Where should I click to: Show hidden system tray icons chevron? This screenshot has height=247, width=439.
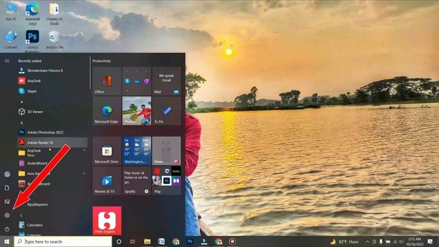pos(367,242)
